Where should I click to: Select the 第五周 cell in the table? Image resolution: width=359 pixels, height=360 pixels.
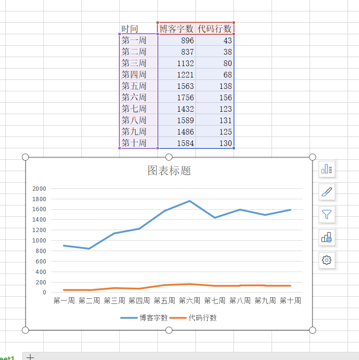tap(139, 86)
